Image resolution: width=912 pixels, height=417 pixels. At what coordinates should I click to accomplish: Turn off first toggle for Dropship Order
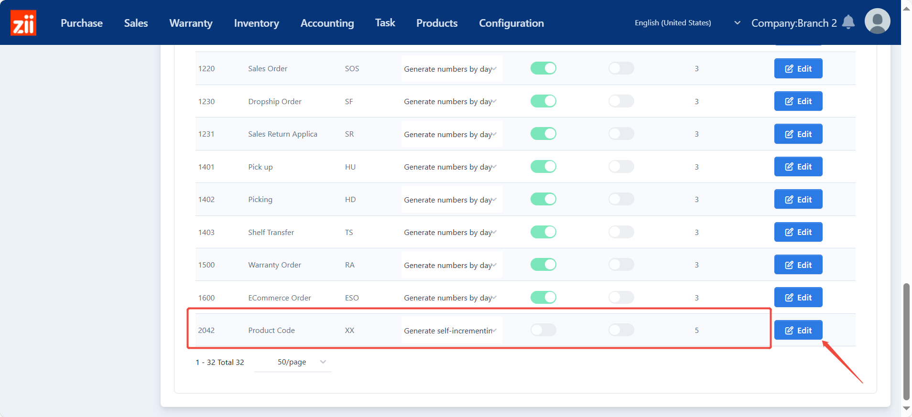(x=543, y=101)
